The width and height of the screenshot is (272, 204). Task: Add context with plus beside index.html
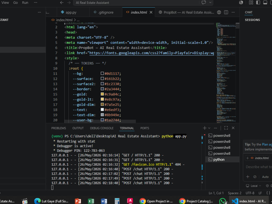[248, 158]
